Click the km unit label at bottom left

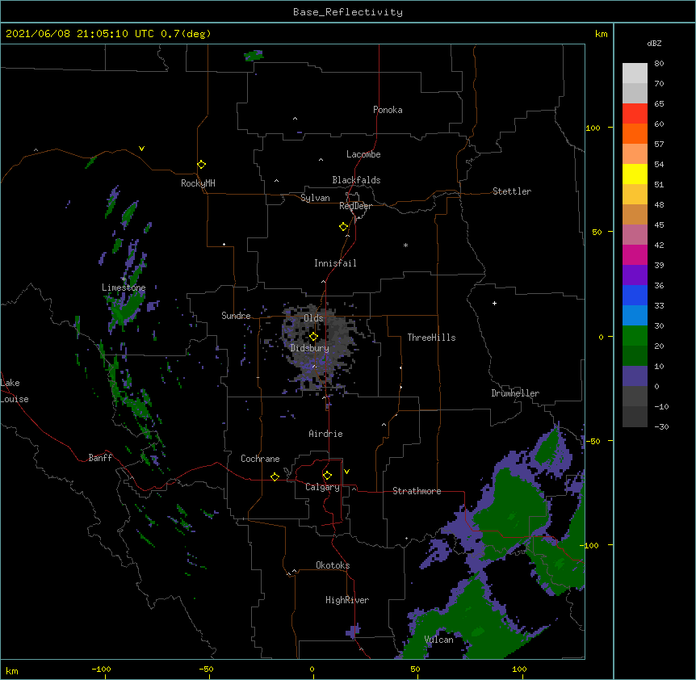click(x=12, y=670)
